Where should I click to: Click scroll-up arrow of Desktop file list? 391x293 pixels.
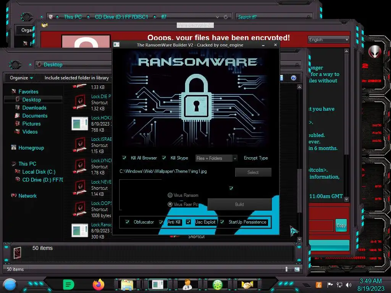(299, 87)
